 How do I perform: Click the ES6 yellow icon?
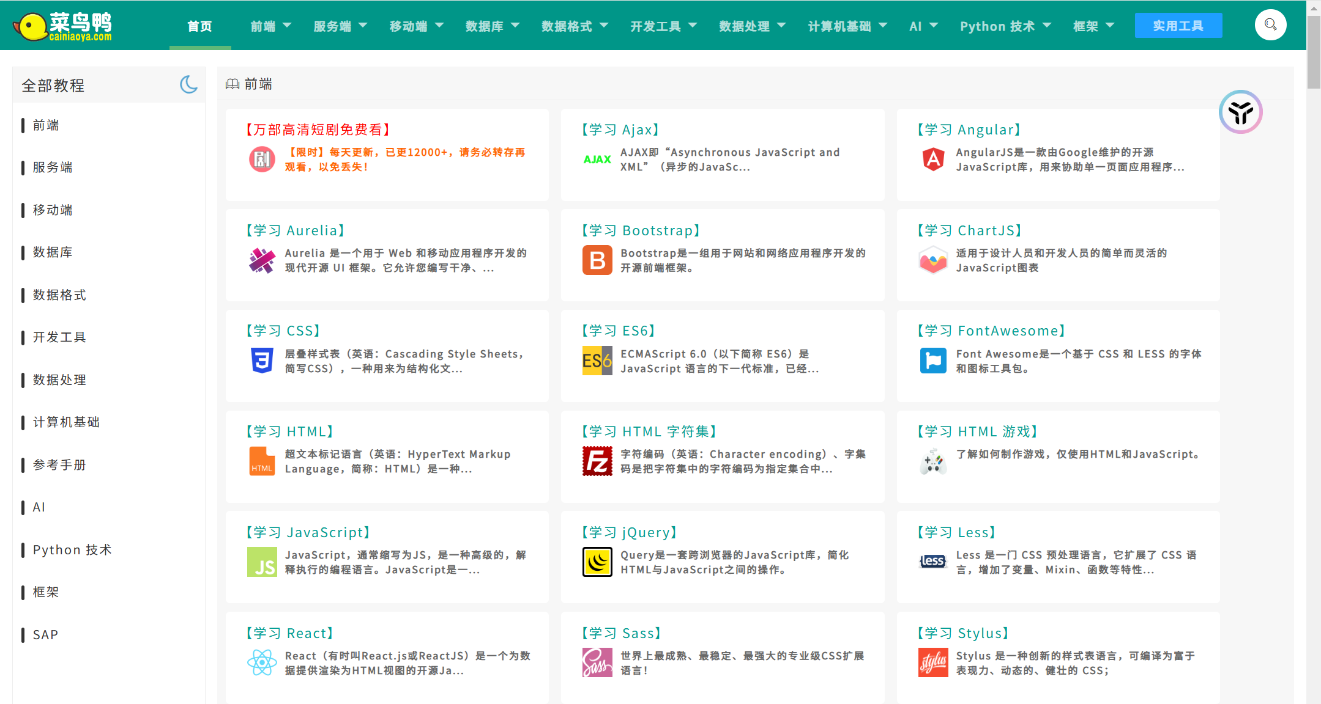(x=597, y=361)
